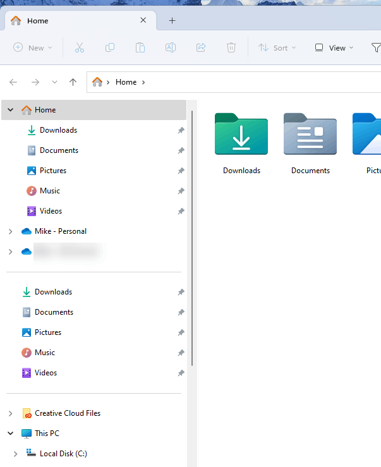Select Creative Cloud Files in sidebar
This screenshot has height=467, width=381.
coord(67,413)
